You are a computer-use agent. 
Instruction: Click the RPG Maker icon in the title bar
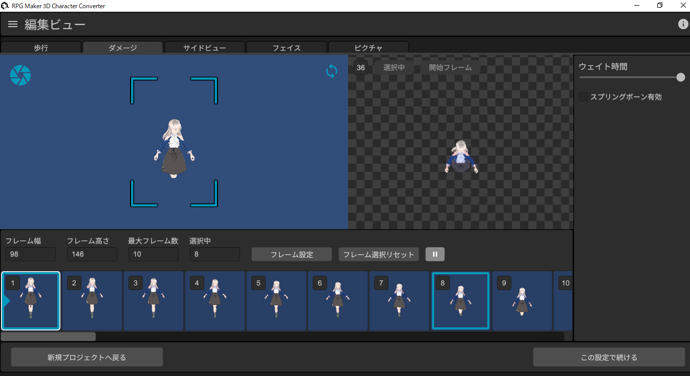click(5, 5)
